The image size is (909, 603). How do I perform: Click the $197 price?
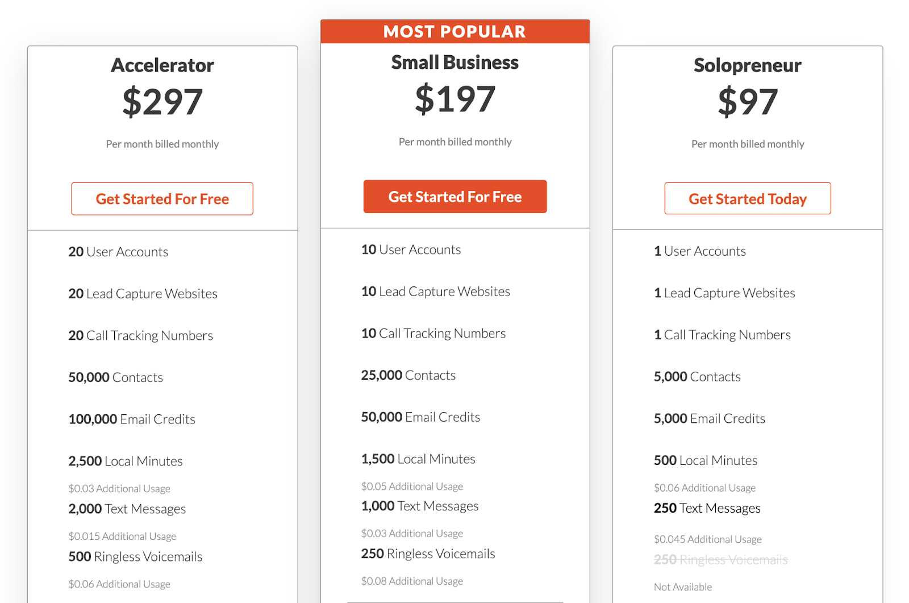[x=454, y=99]
